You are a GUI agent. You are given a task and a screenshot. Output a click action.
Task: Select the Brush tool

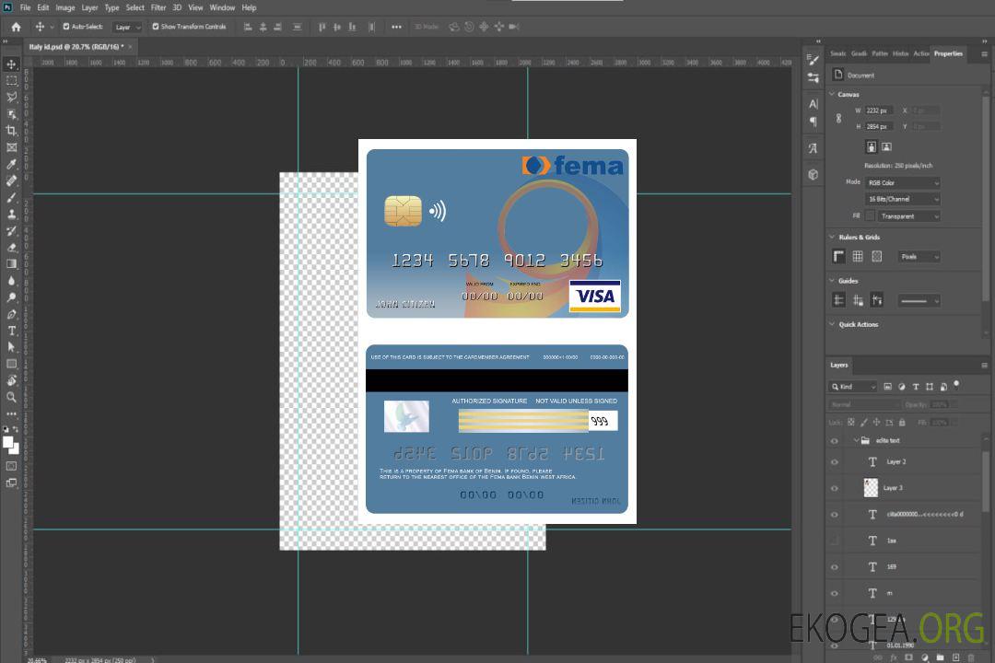coord(11,198)
